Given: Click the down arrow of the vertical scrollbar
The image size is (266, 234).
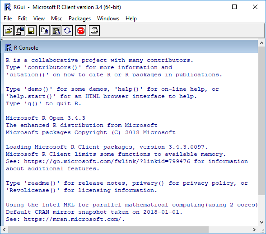Looking at the screenshot, I should click(x=261, y=222).
